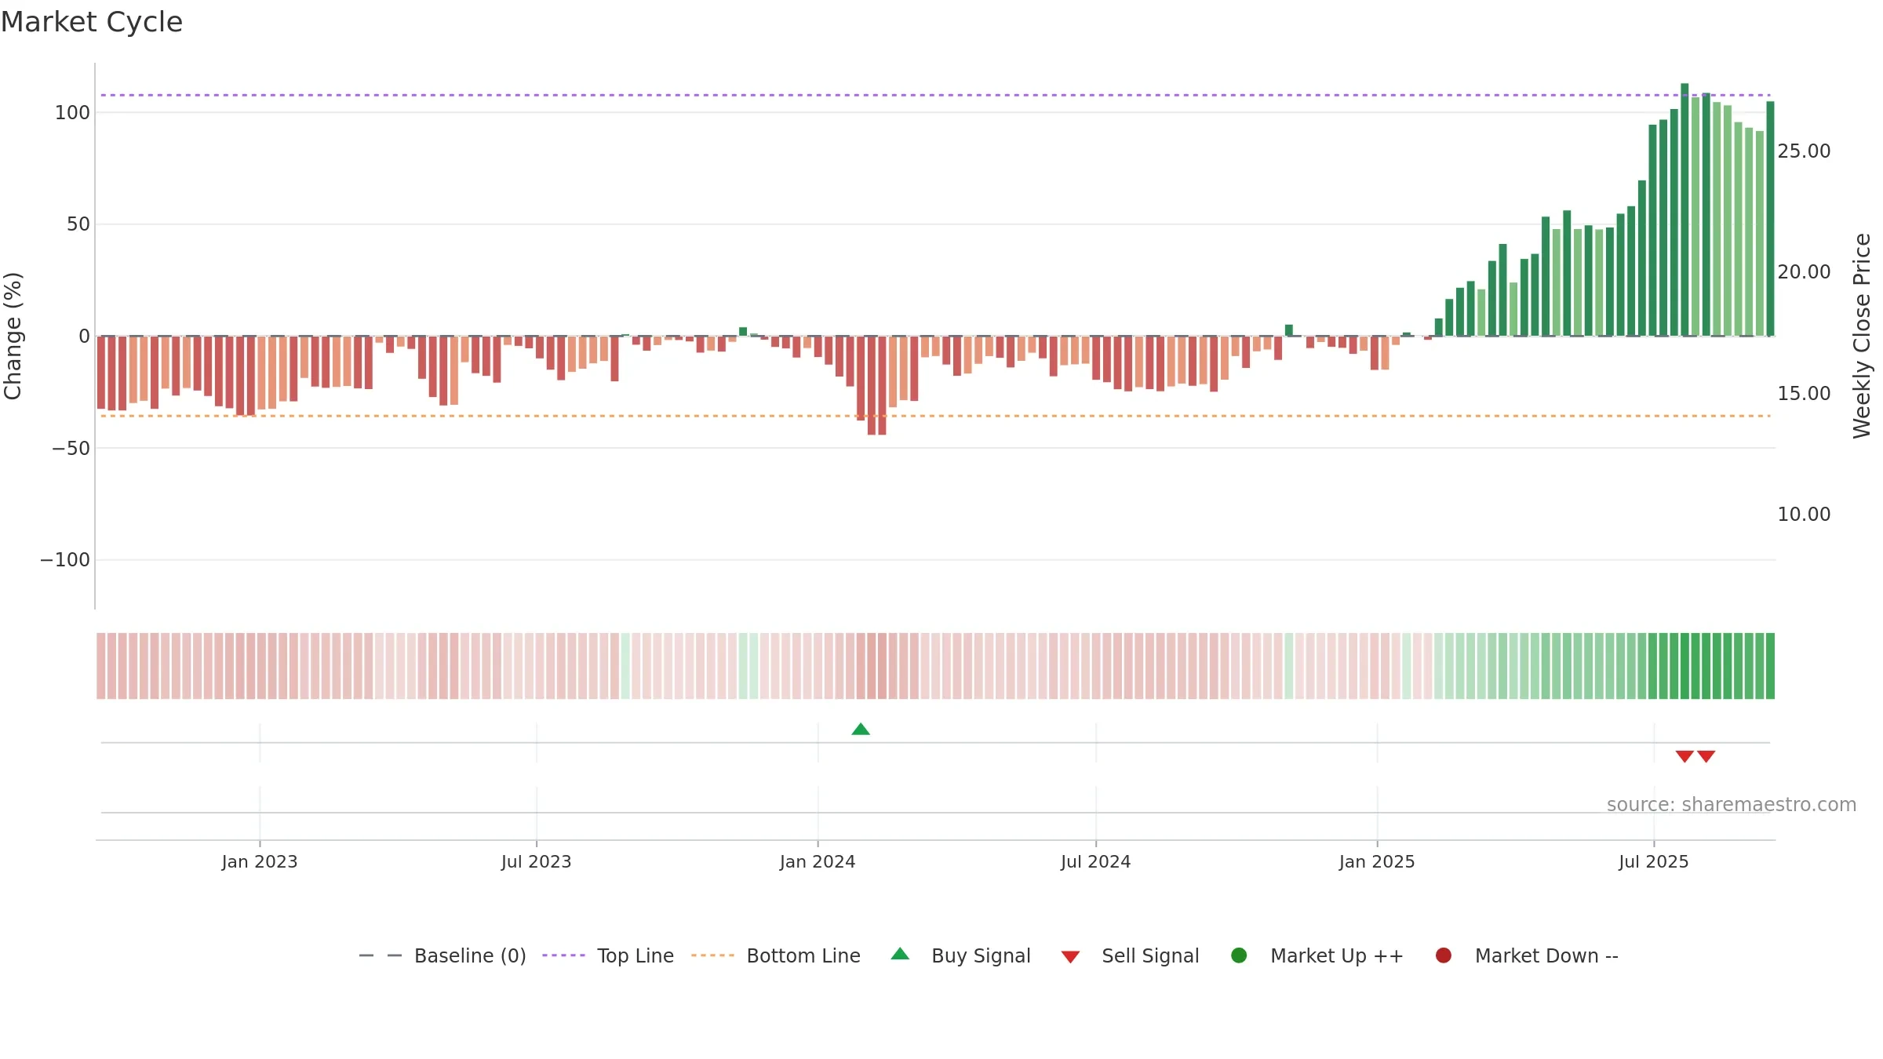Click the Jan 2025 axis label
This screenshot has width=1883, height=1059.
click(1377, 862)
